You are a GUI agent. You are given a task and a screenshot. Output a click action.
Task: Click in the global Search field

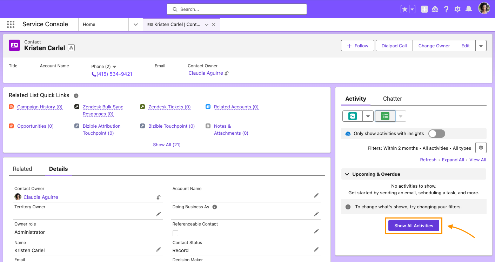point(237,9)
